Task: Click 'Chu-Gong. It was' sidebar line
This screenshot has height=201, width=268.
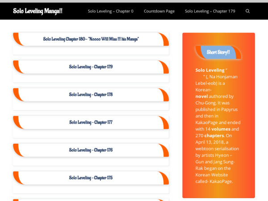Action: coord(213,103)
